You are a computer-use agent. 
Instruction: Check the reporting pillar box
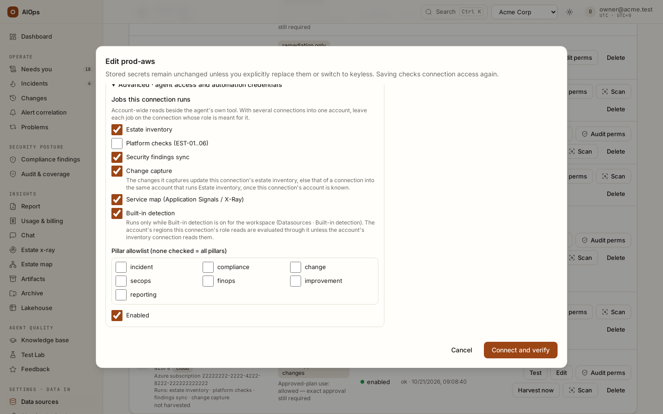(x=121, y=295)
